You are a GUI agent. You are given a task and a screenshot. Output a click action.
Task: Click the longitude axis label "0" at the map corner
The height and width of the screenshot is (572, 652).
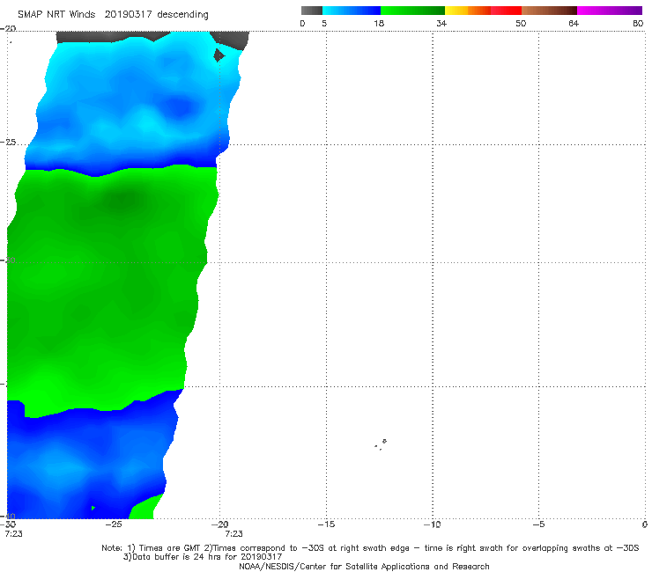point(645,524)
